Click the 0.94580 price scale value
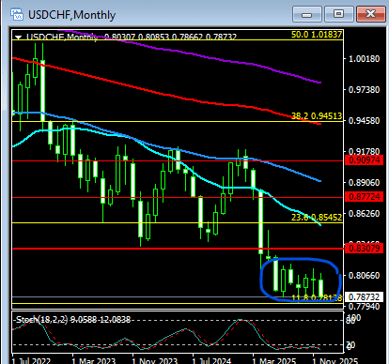Screen dimensions: 389x364 pos(365,121)
